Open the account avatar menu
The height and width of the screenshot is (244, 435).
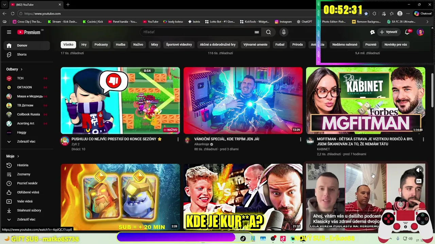tap(420, 32)
